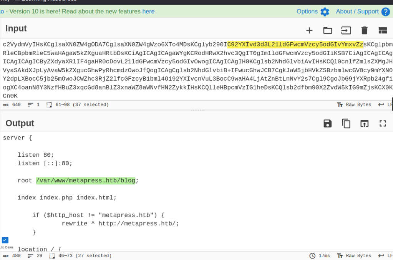
Task: Click the 'Cn0K' final input line
Action: click(x=10, y=96)
